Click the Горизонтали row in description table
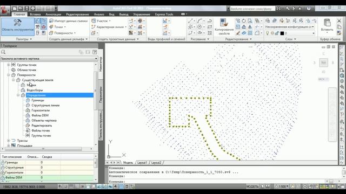 (47, 172)
